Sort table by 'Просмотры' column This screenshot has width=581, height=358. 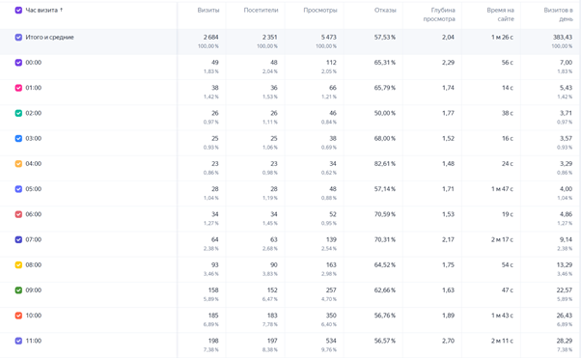click(320, 10)
